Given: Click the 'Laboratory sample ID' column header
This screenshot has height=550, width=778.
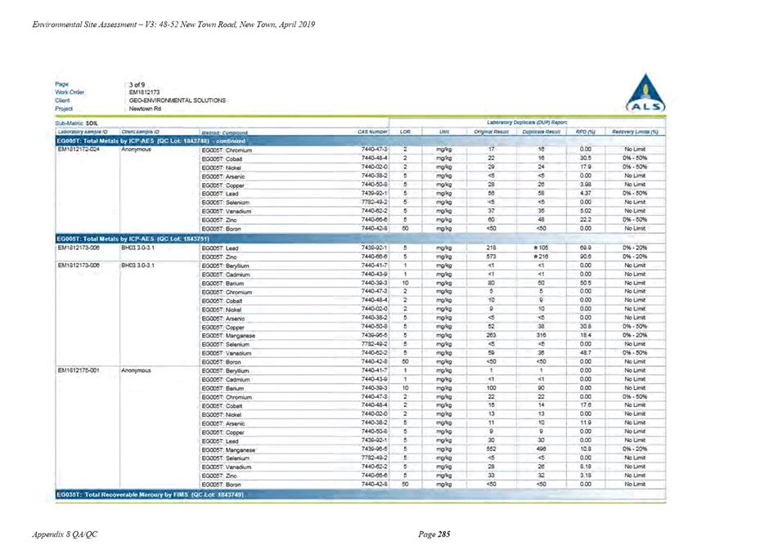Looking at the screenshot, I should pos(83,132).
